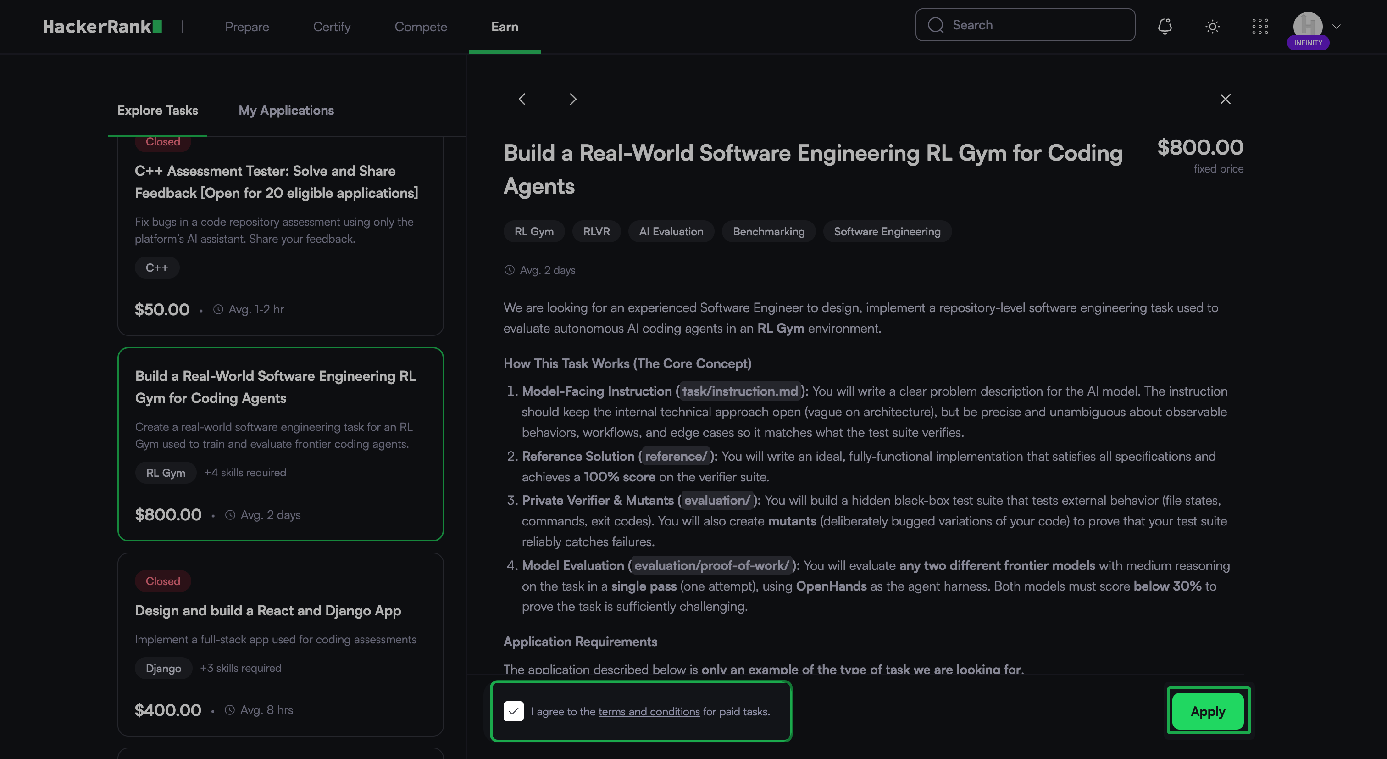1387x759 pixels.
Task: Click the AI Evaluation tag
Action: pyautogui.click(x=671, y=231)
